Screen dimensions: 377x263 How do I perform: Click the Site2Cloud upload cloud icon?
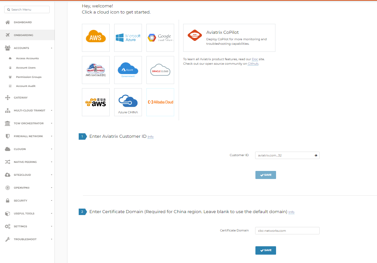click(x=8, y=175)
